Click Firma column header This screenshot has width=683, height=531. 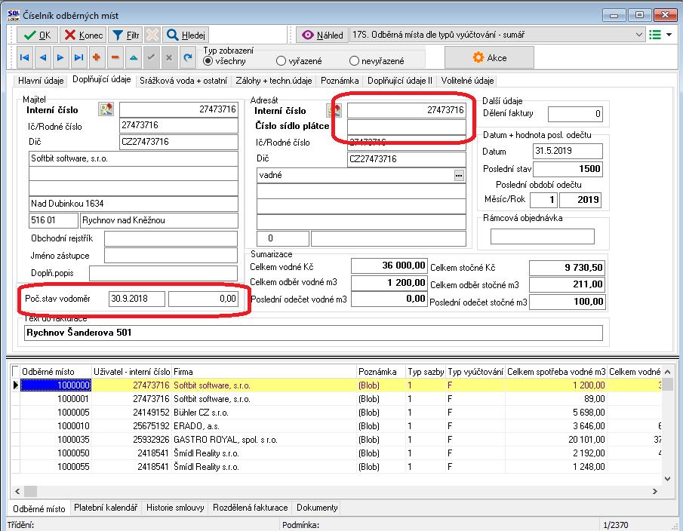pyautogui.click(x=264, y=372)
